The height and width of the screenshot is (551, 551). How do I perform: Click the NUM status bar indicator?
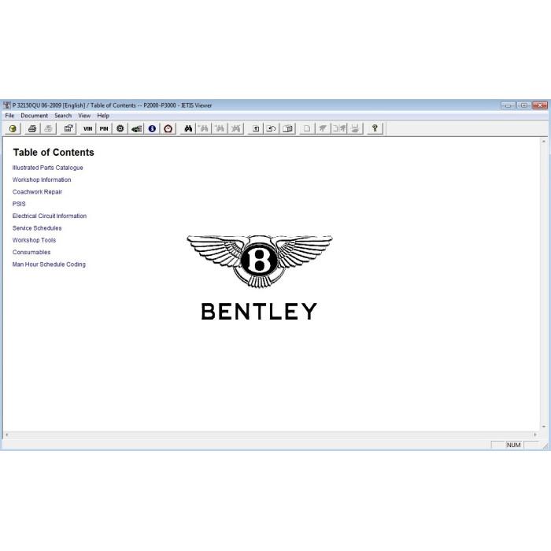pos(513,445)
